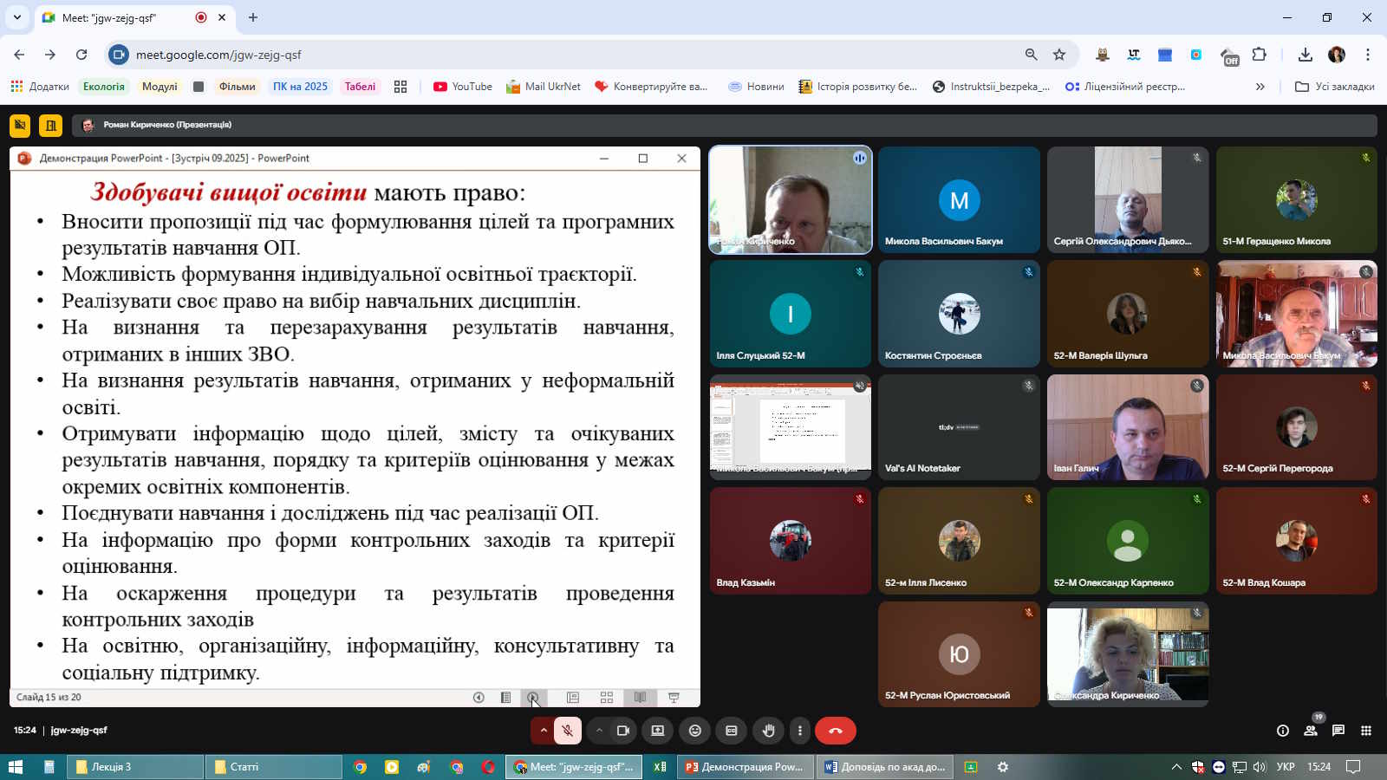Open the YouTube bookmark
This screenshot has height=780, width=1387.
pyautogui.click(x=463, y=87)
